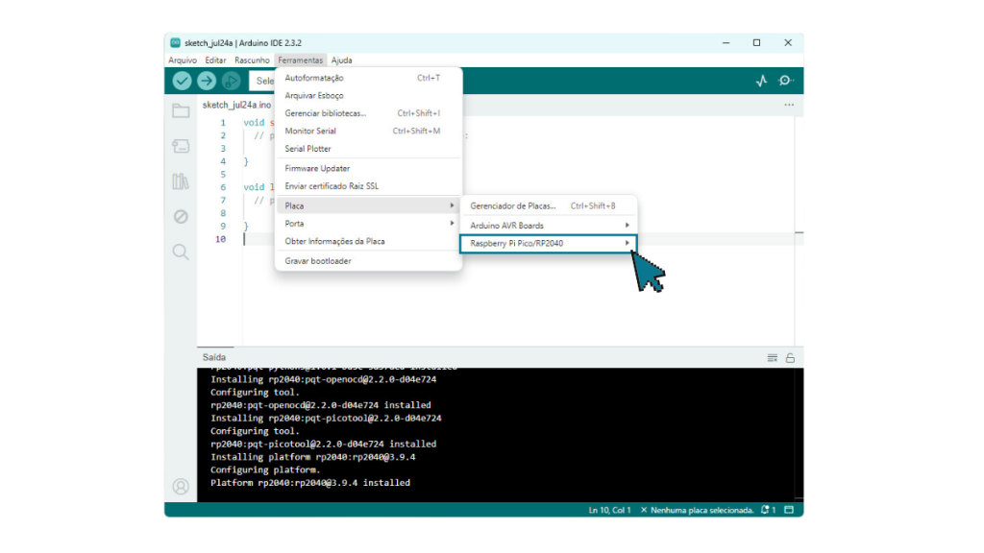This screenshot has width=984, height=553.
Task: Toggle output word wrap lines icon
Action: [773, 358]
